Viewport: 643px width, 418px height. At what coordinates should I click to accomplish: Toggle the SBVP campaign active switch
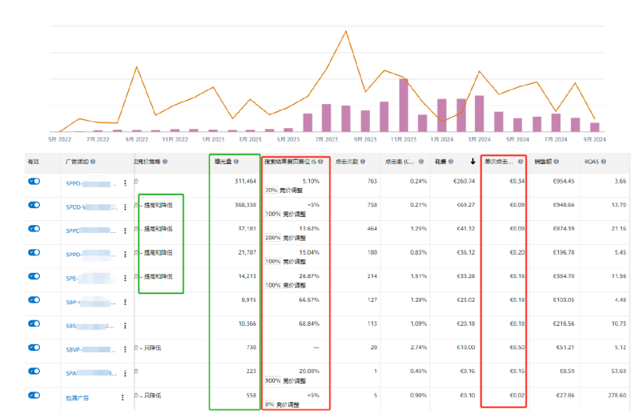(34, 348)
